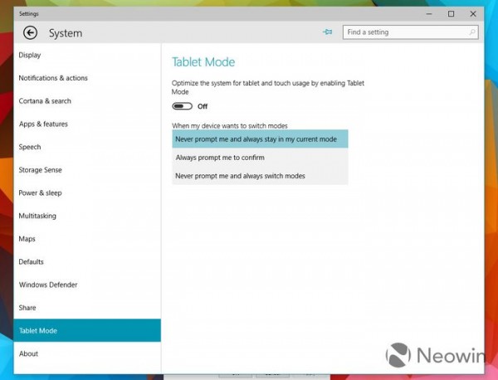
Task: Select Multitasking from the sidebar
Action: (x=38, y=216)
